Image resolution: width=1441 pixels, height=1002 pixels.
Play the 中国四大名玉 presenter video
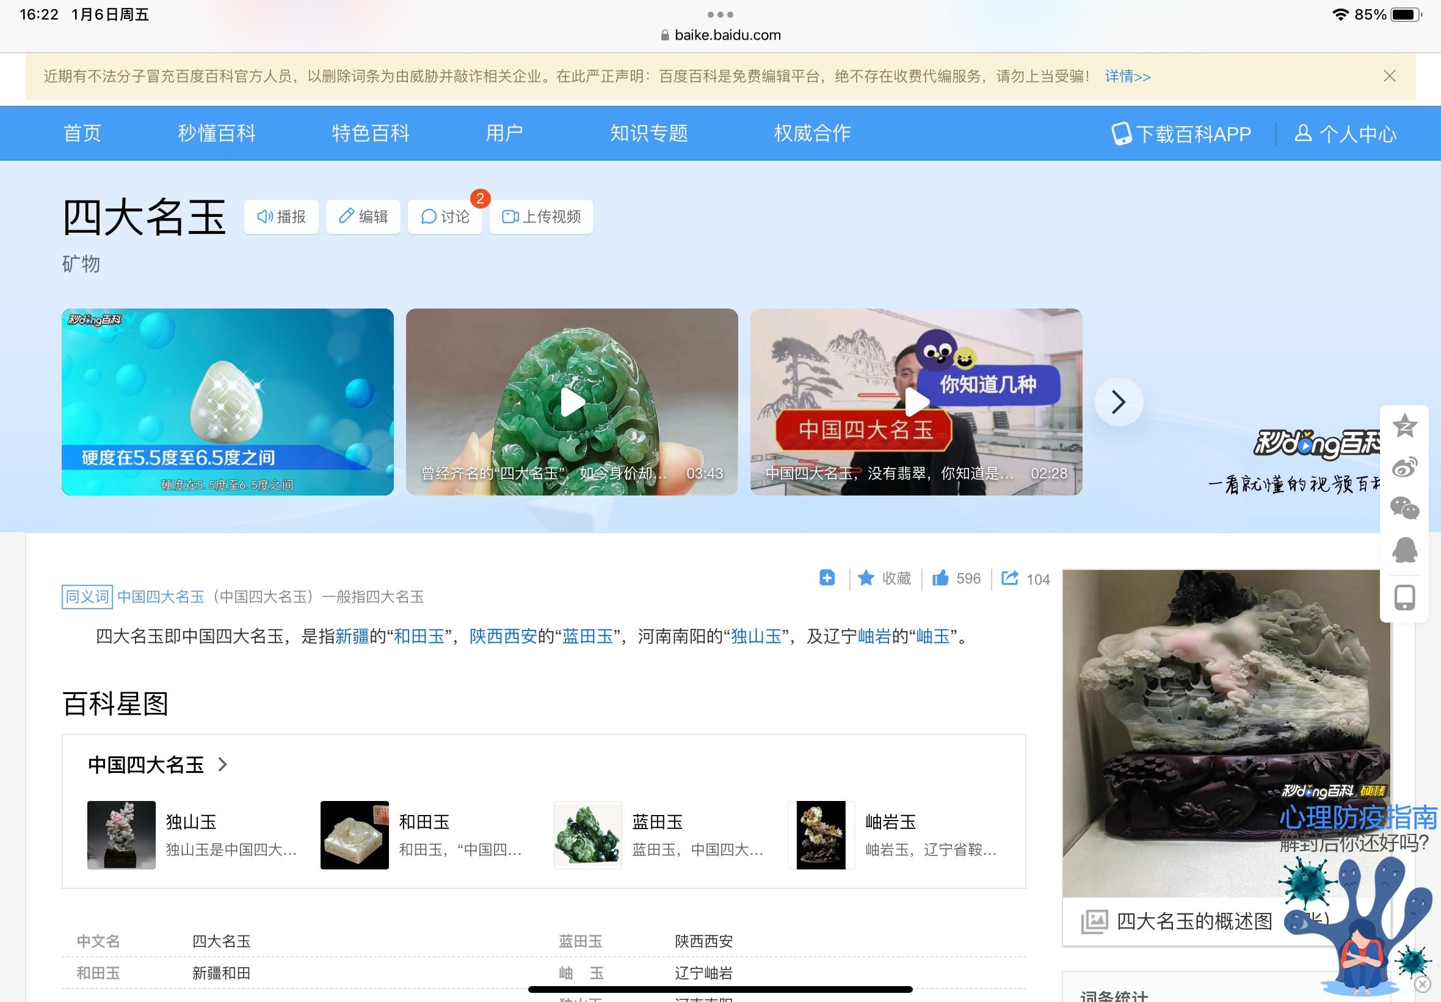pos(917,402)
